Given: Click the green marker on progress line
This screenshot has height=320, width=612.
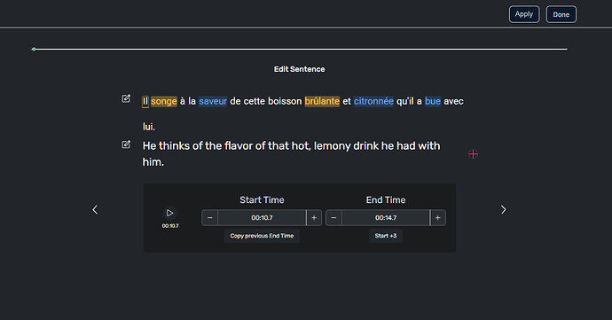Looking at the screenshot, I should coord(34,49).
